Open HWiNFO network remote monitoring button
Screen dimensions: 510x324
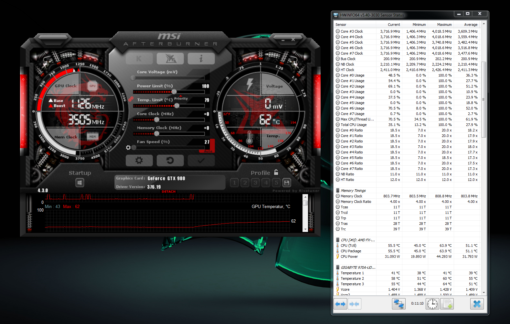coord(399,304)
